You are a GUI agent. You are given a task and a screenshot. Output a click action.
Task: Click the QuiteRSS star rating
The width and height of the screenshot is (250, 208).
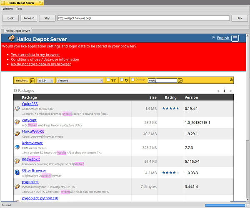coord(170,109)
